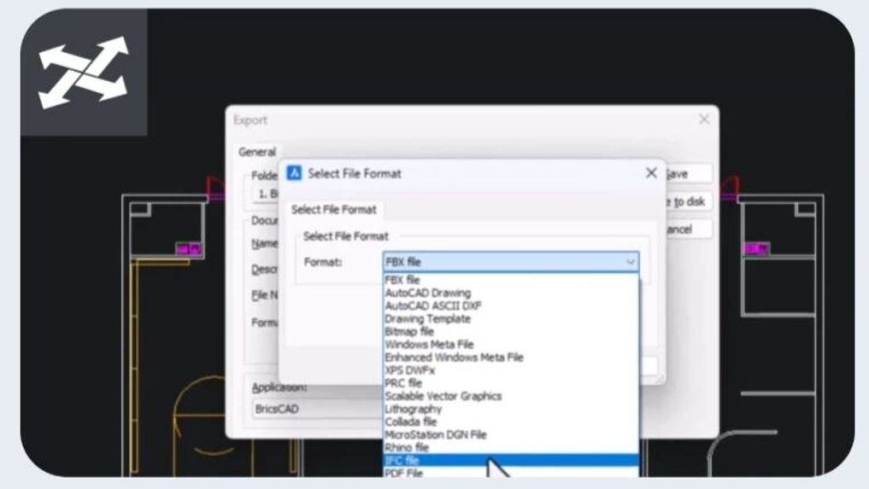Select Windows Meta File option
869x489 pixels.
510,345
